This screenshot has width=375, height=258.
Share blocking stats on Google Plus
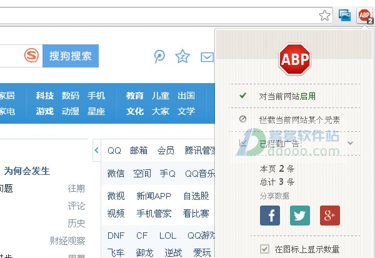coord(330,216)
